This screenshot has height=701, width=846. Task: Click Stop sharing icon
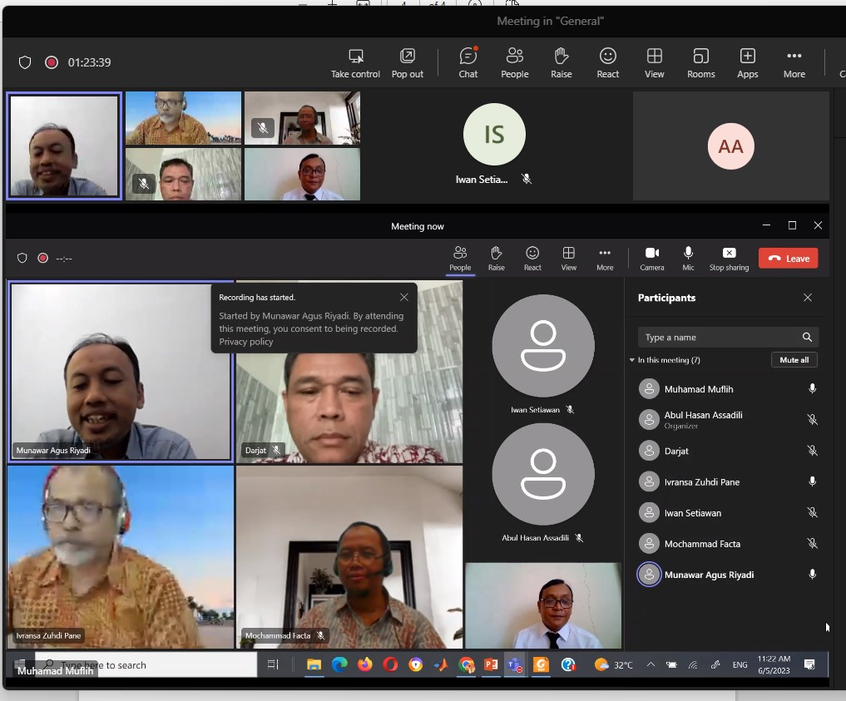point(729,258)
